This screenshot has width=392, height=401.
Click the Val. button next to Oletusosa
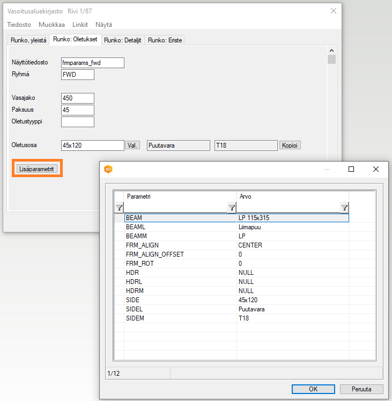(x=133, y=145)
